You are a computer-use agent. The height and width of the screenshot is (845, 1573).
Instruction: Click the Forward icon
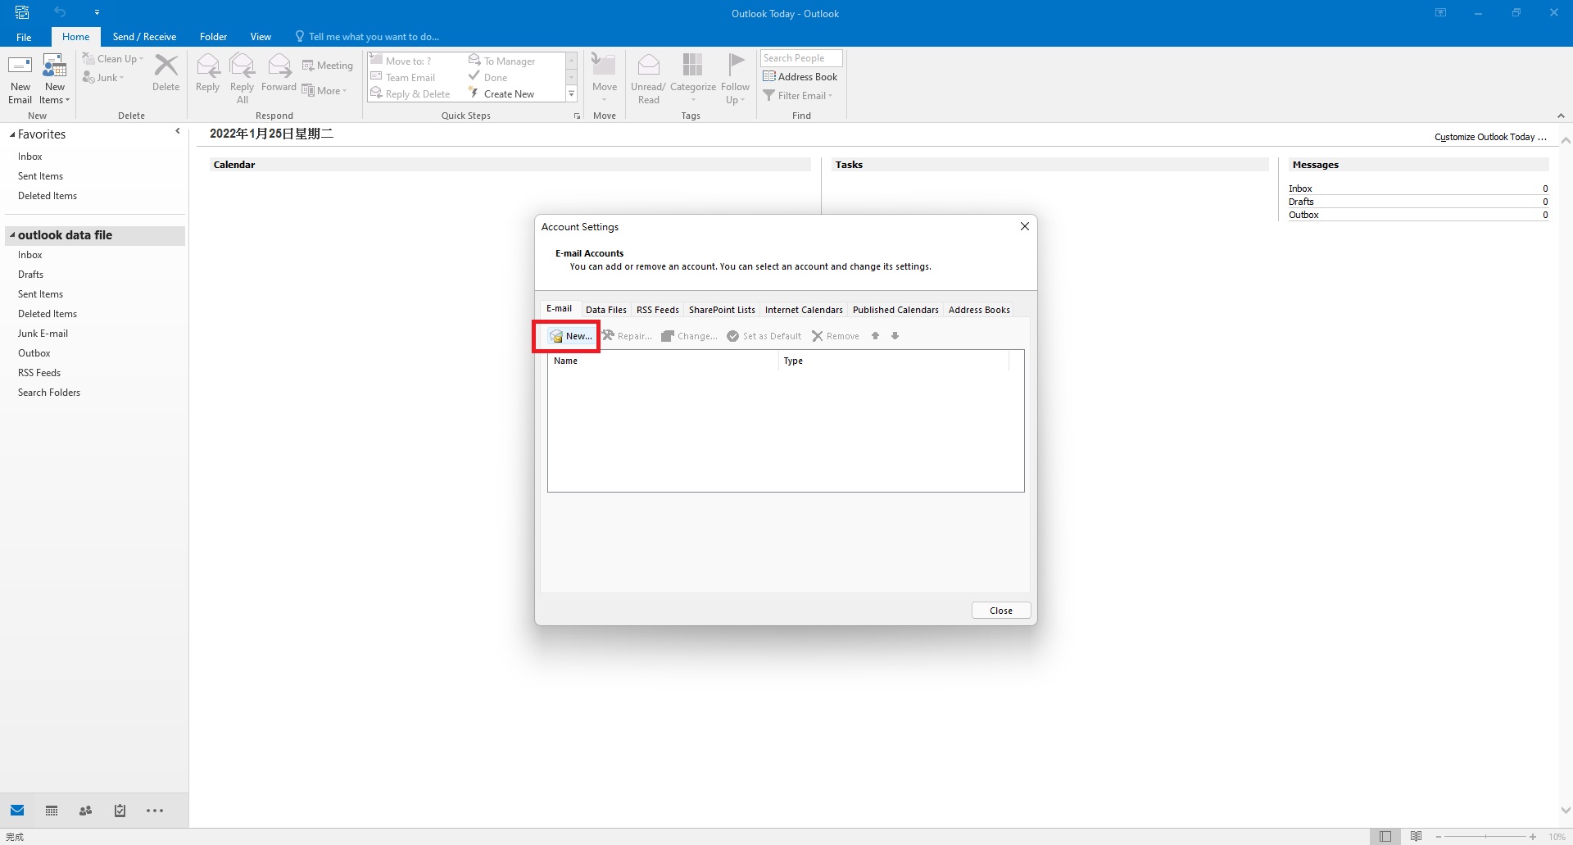(279, 73)
